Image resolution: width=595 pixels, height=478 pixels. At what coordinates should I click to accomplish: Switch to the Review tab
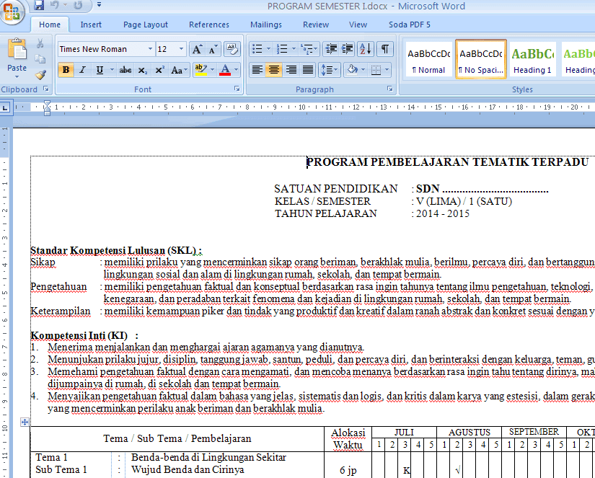[x=315, y=24]
